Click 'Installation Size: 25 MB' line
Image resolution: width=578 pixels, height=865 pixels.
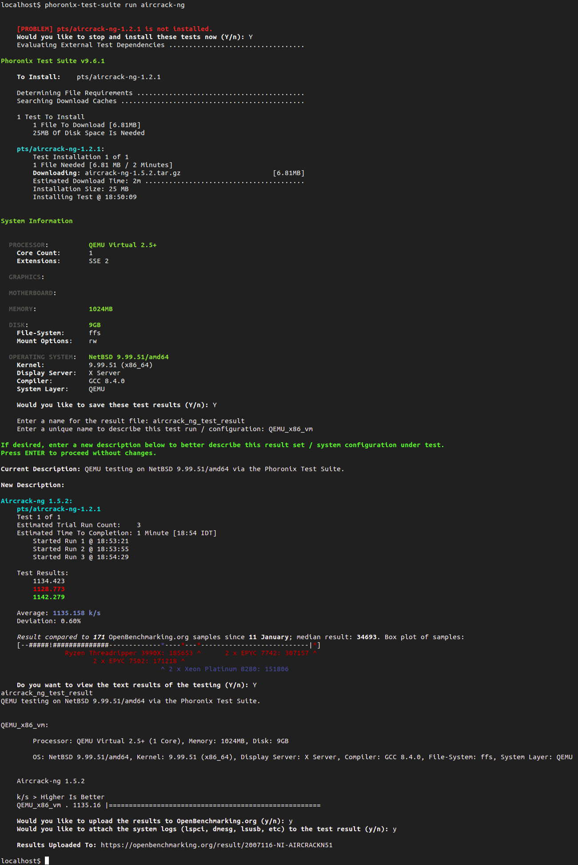(81, 189)
